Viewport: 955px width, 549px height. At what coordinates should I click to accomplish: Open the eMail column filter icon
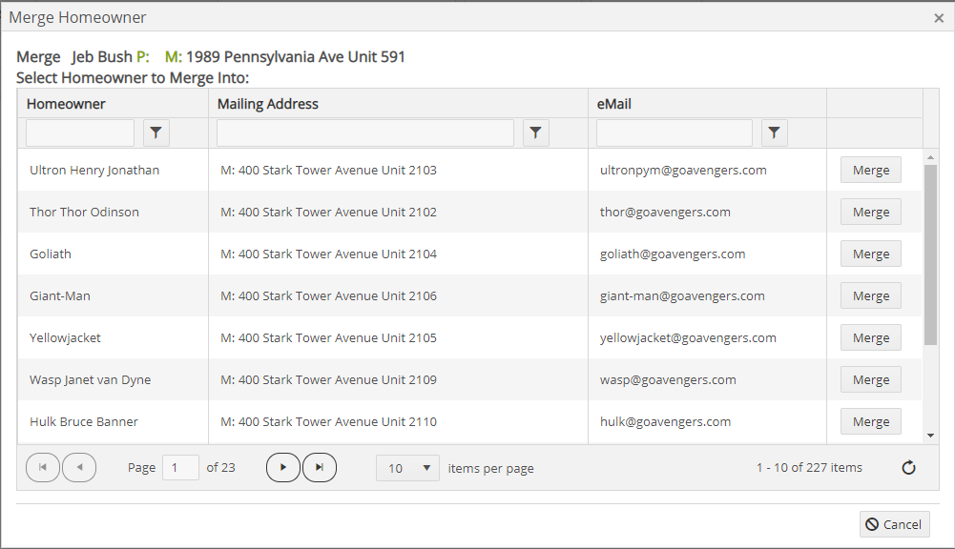click(775, 133)
